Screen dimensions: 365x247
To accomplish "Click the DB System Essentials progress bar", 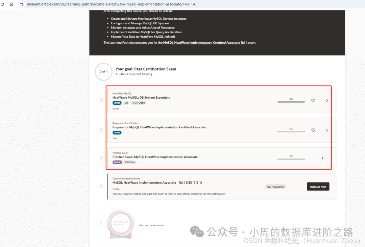I will click(291, 102).
